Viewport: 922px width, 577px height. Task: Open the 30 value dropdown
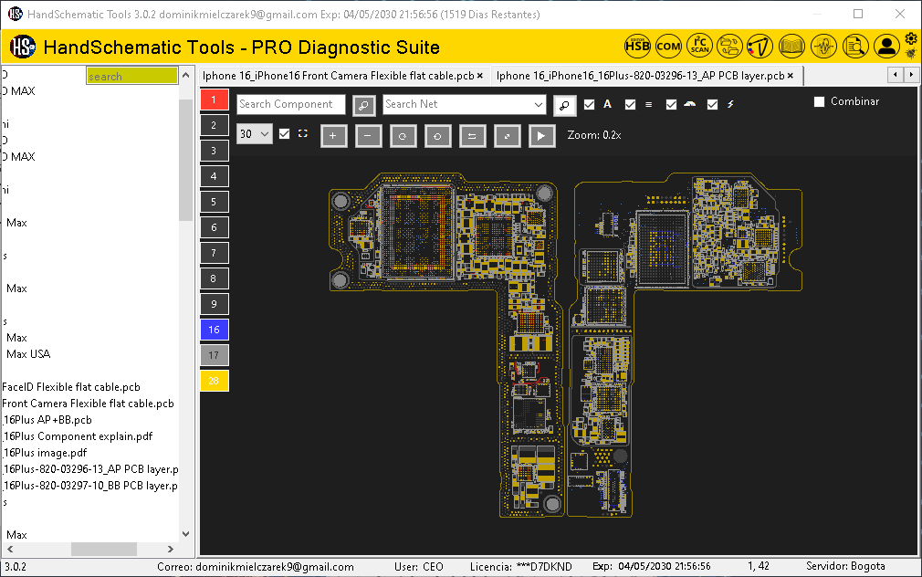254,133
